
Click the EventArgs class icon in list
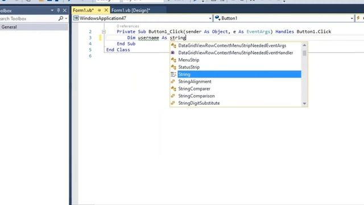pyautogui.click(x=173, y=46)
